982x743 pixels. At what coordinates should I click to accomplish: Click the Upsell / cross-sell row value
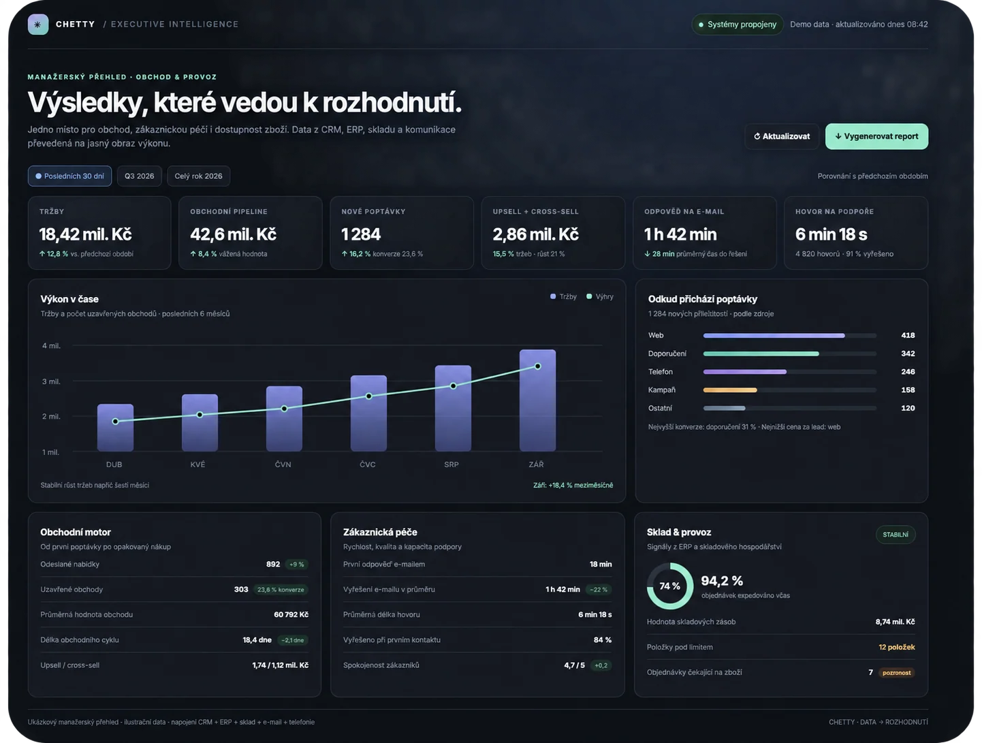(x=280, y=665)
